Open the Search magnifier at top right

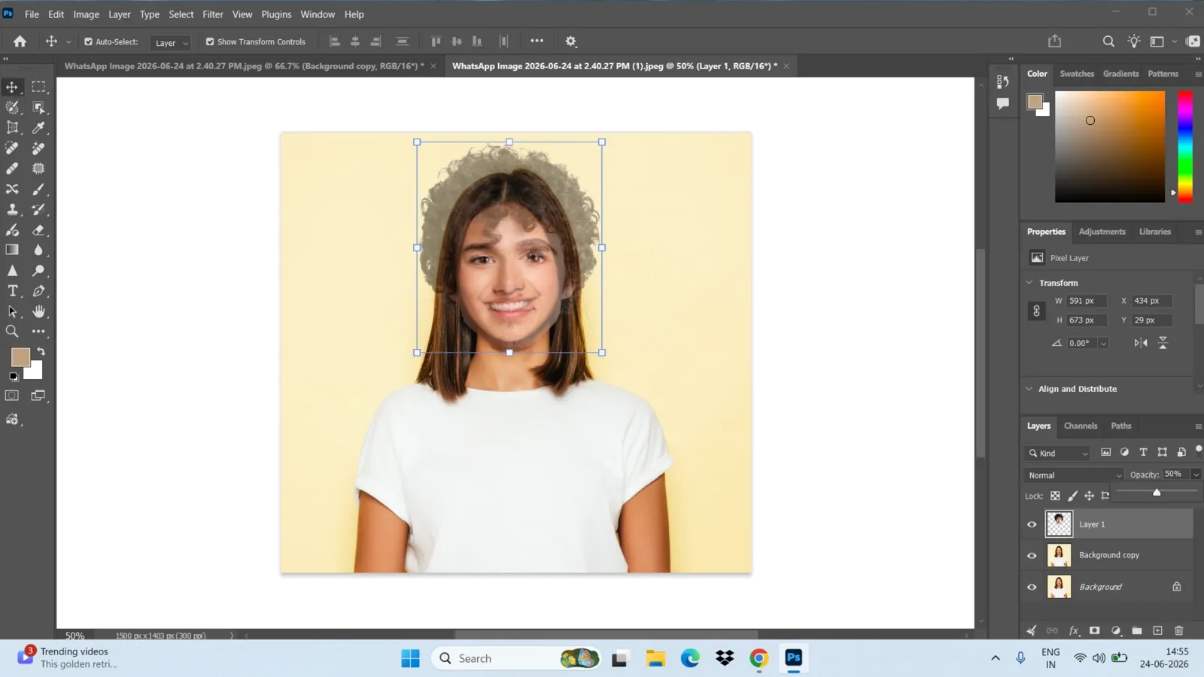tap(1108, 41)
